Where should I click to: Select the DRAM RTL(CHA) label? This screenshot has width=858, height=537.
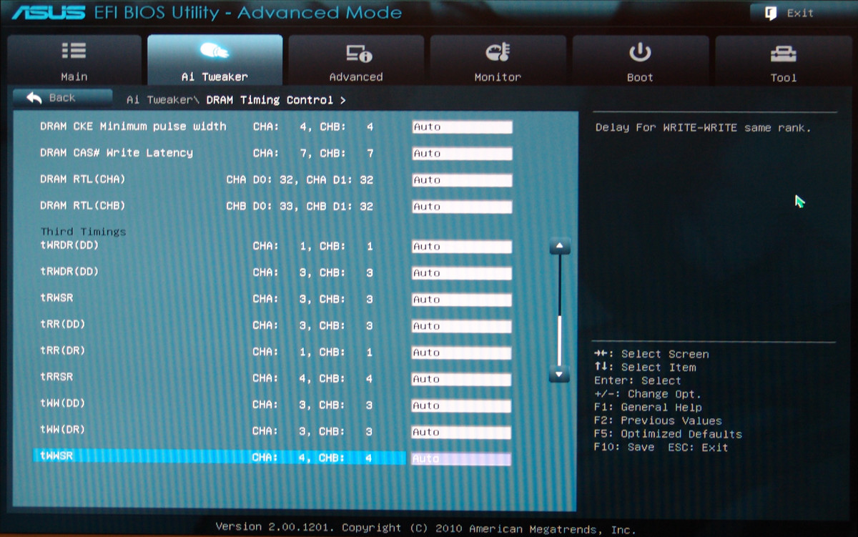pos(83,179)
